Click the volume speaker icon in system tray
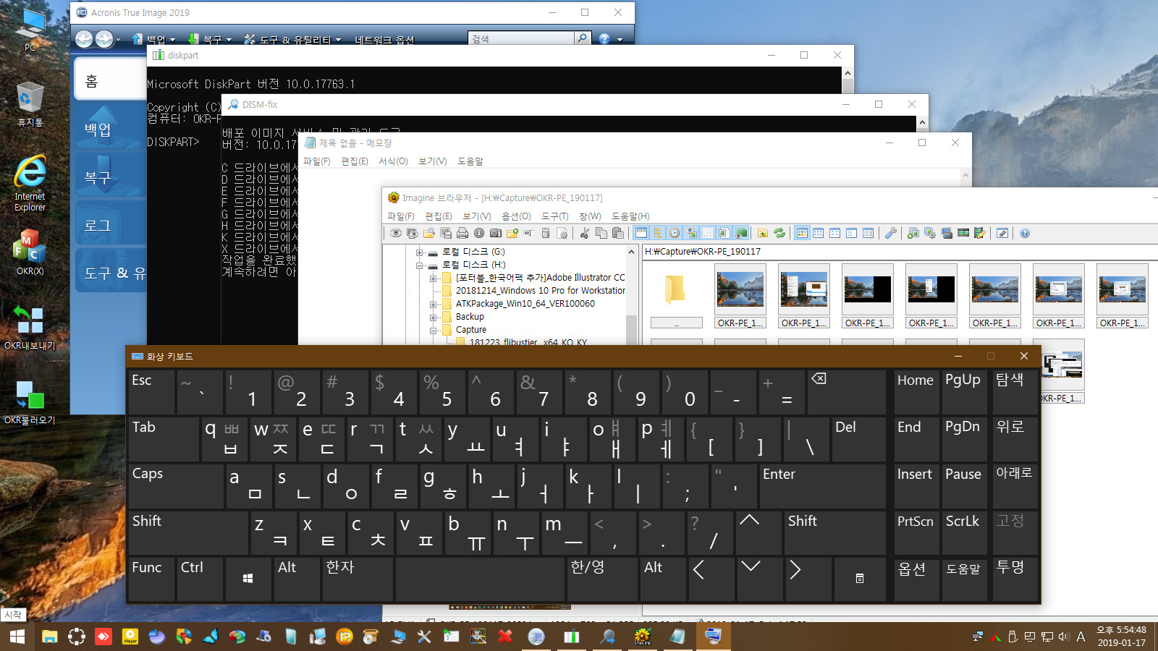Image resolution: width=1158 pixels, height=651 pixels. point(1063,637)
